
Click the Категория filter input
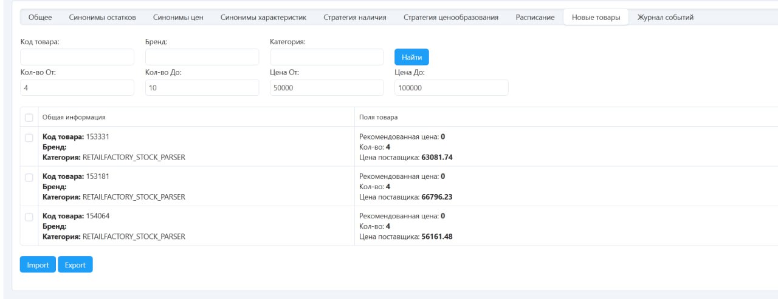pos(326,57)
